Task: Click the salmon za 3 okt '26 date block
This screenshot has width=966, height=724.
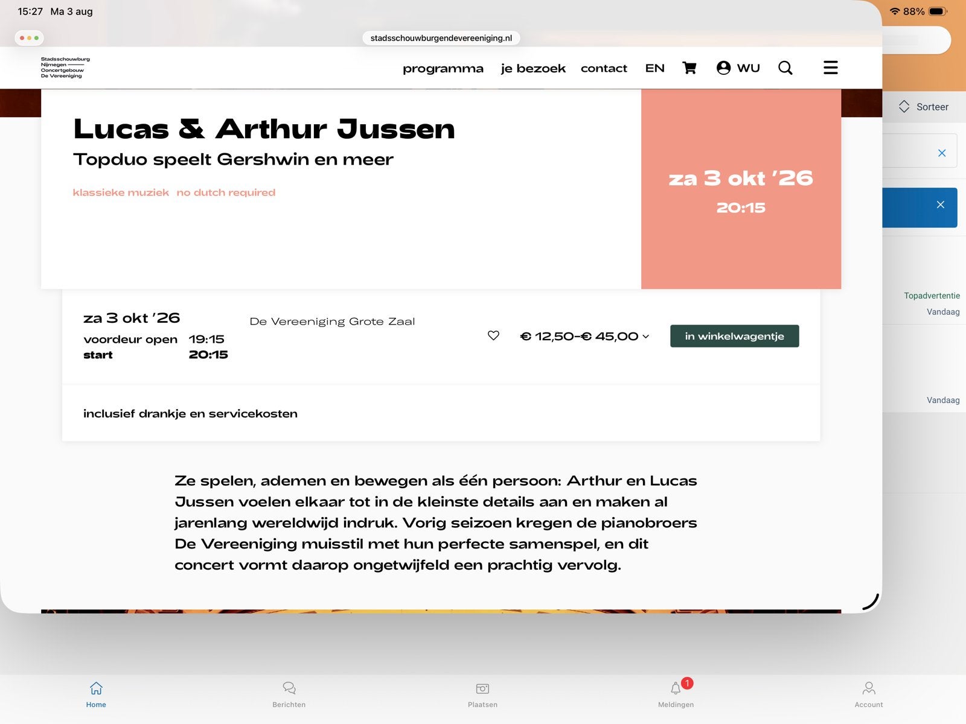Action: pyautogui.click(x=741, y=189)
